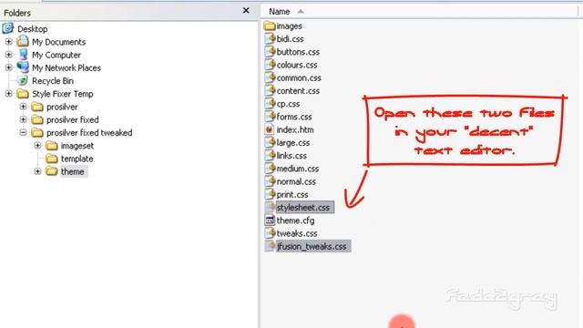Select the 'prosilver fixed tweaked' tree label
This screenshot has width=583, height=328.
[89, 133]
